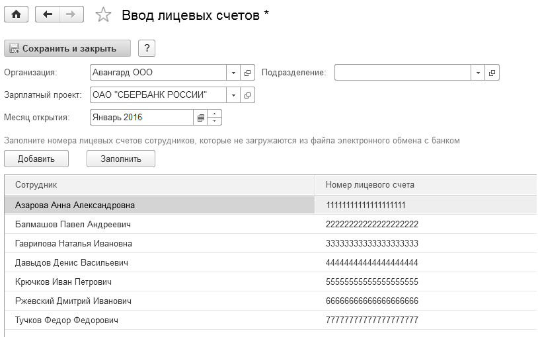Expand the Организация dropdown list
This screenshot has width=538, height=337.
(234, 73)
